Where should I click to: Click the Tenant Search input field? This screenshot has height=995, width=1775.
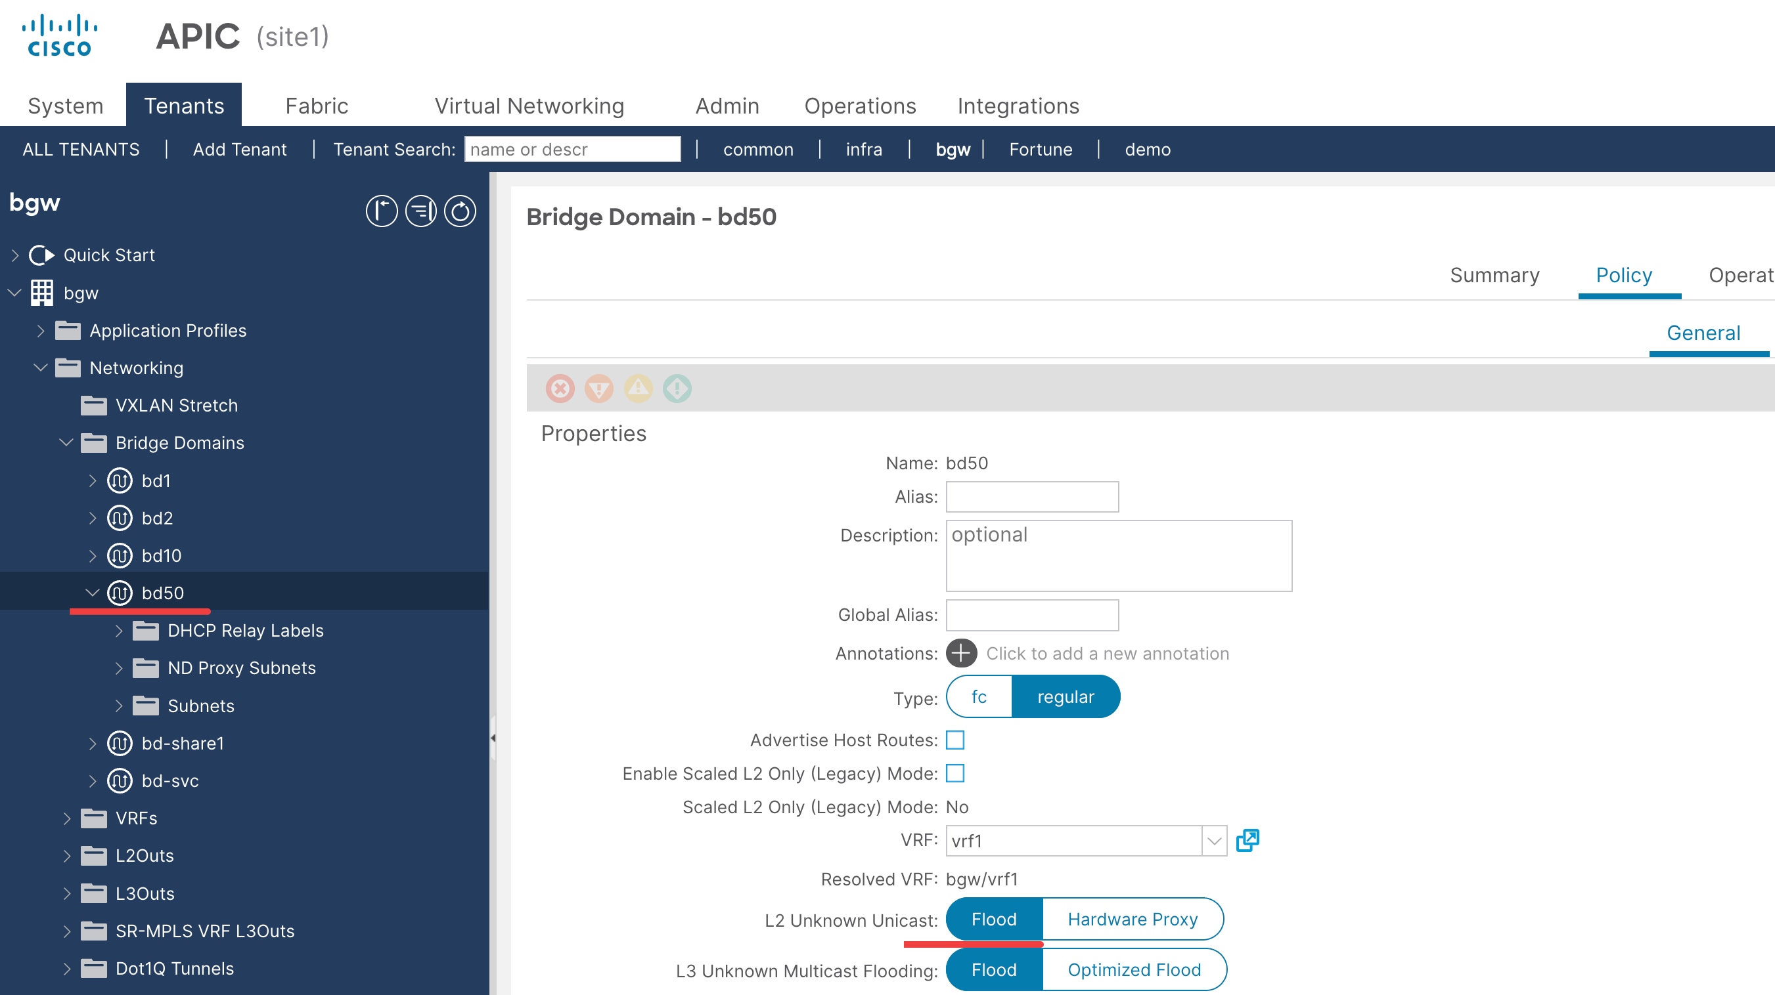tap(573, 149)
